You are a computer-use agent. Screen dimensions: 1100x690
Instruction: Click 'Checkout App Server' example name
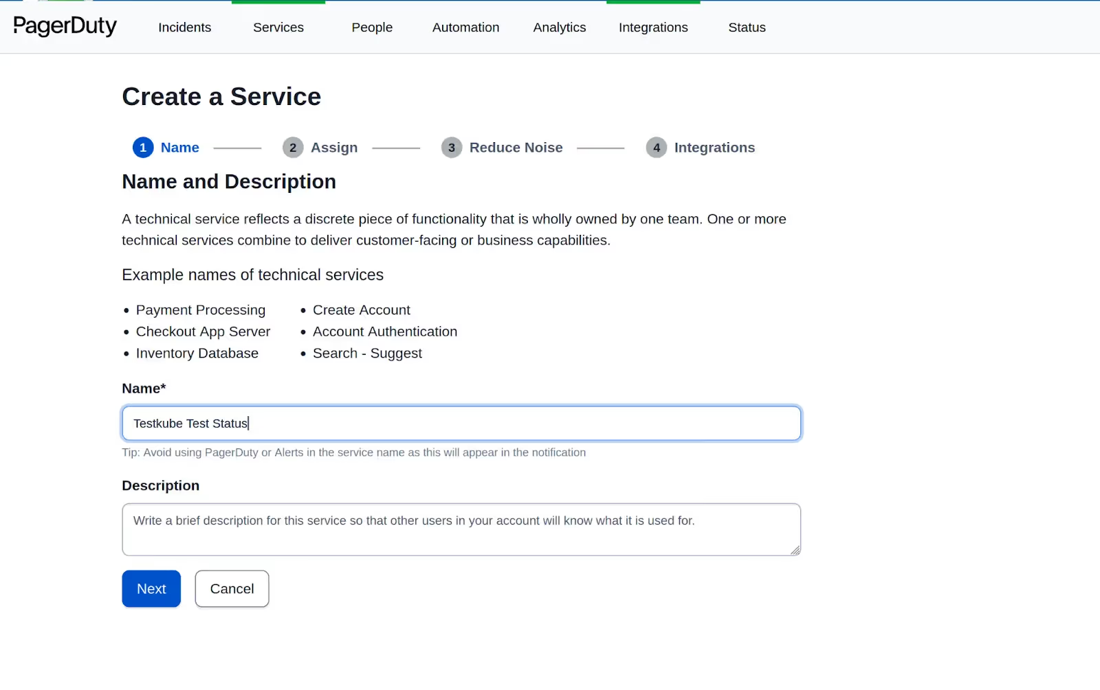203,332
